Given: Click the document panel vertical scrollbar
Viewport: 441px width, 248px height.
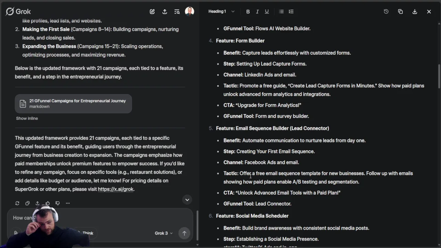Looking at the screenshot, I should point(439,76).
